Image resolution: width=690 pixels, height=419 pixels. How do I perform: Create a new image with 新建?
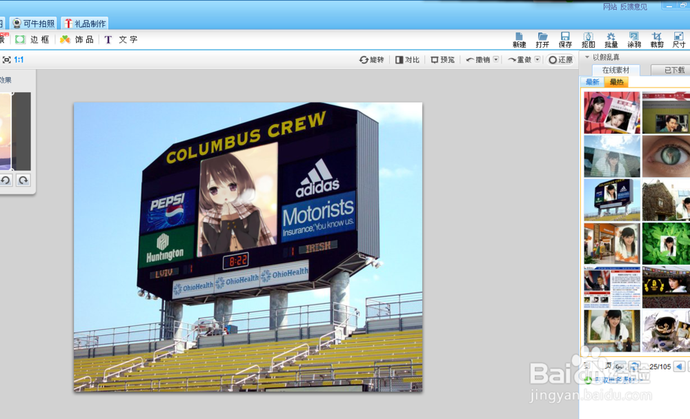coord(520,40)
